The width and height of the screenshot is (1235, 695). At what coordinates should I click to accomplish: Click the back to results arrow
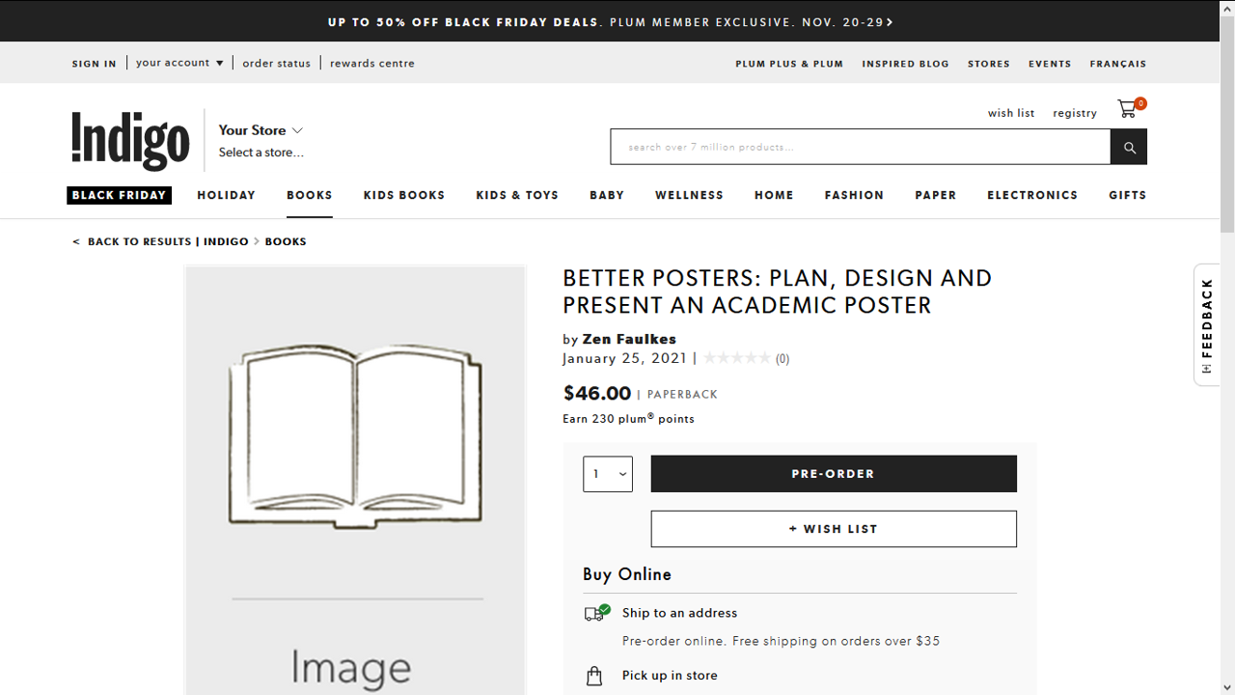[76, 242]
